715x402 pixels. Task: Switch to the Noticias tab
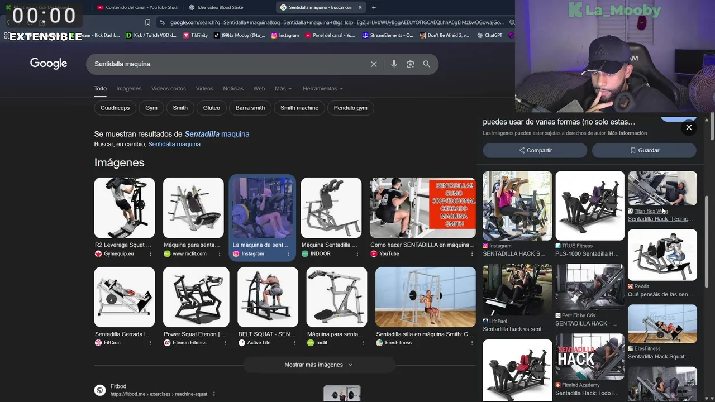(x=233, y=89)
